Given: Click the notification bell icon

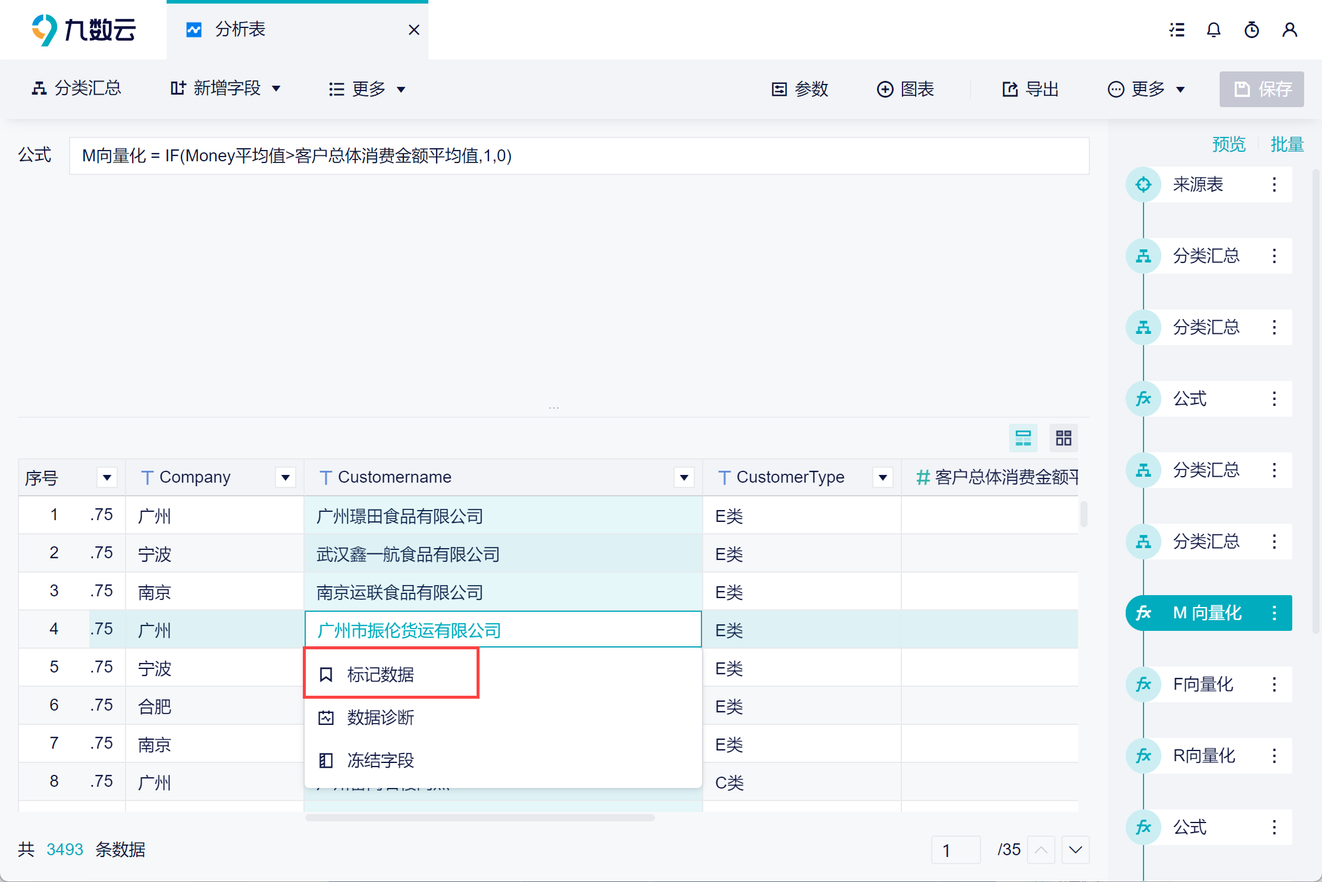Looking at the screenshot, I should 1213,30.
